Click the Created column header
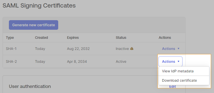 [x=41, y=38]
